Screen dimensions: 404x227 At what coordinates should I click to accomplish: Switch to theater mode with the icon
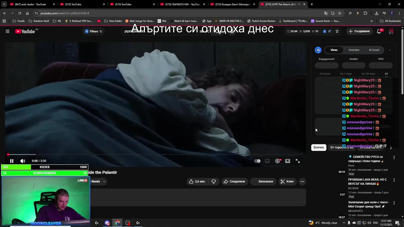[288, 161]
